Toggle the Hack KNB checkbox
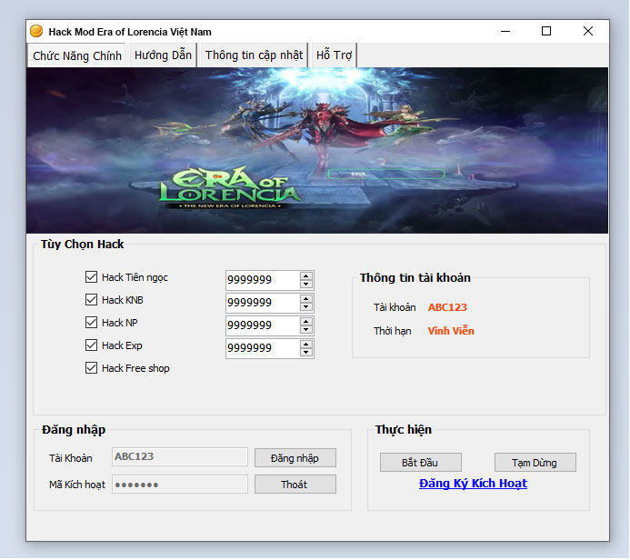The image size is (630, 560). 91,300
